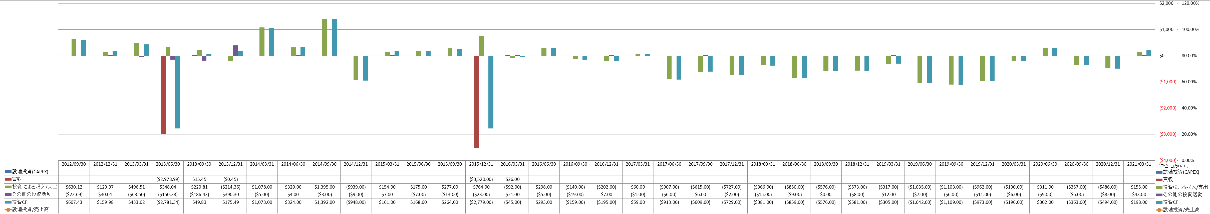Click the 2013/06/30 column header
This screenshot has height=214, width=1210.
pyautogui.click(x=168, y=164)
